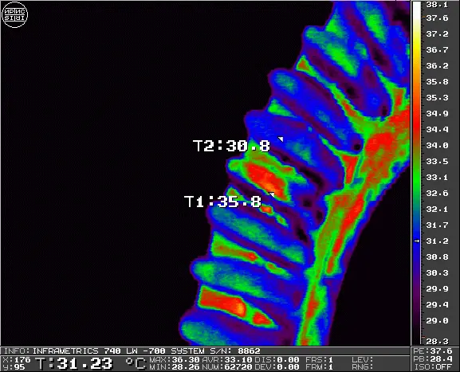Click the white top of the color scale
Screen dimensions: 460x372
pos(417,9)
